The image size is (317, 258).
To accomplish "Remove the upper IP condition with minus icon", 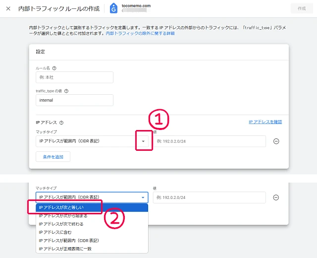I will click(x=276, y=141).
